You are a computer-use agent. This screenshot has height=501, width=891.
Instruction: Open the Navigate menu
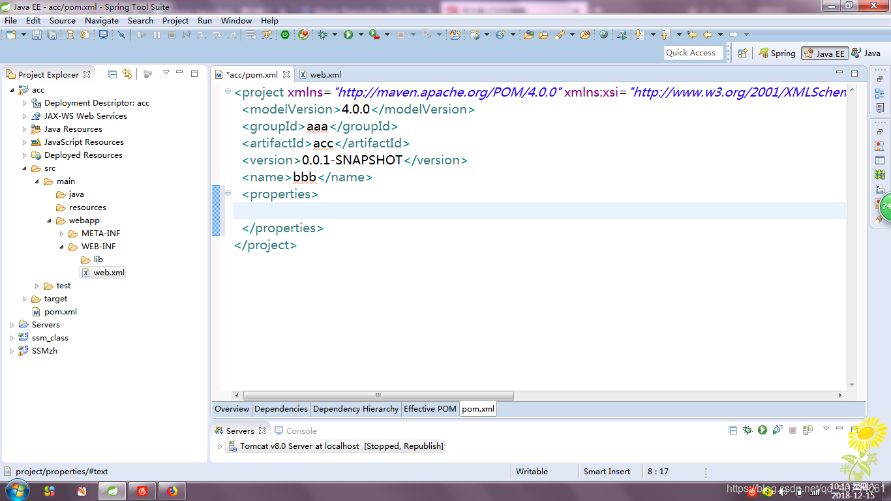102,20
